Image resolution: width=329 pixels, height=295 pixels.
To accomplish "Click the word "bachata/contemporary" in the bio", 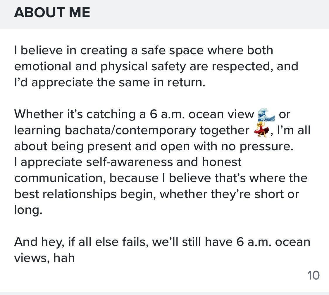I will coord(130,130).
